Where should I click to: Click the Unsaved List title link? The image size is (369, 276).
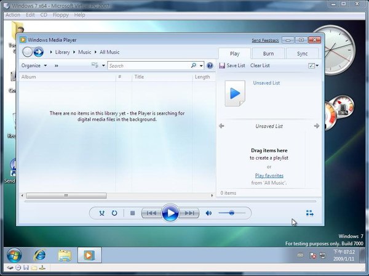pos(266,83)
